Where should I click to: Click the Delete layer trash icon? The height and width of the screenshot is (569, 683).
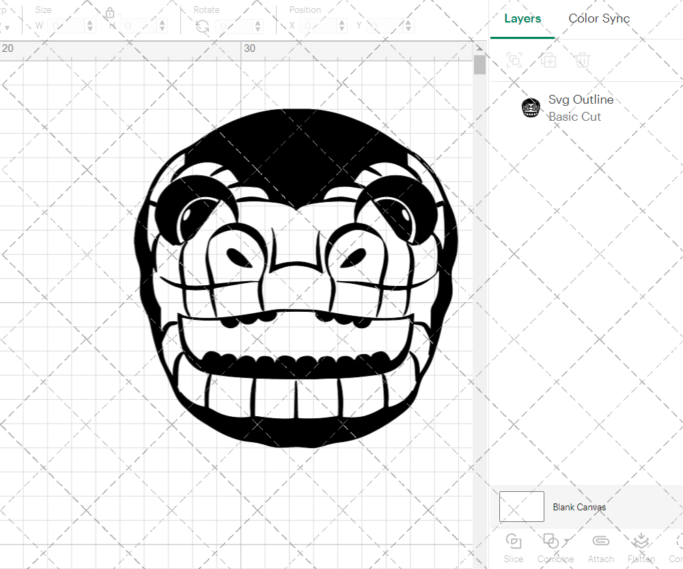click(x=583, y=59)
